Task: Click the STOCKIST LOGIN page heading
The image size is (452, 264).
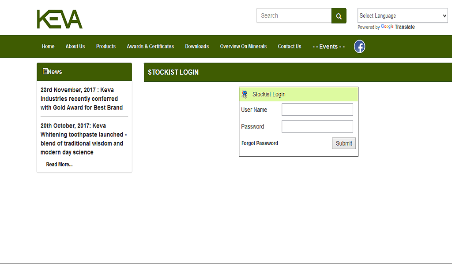Action: 173,73
